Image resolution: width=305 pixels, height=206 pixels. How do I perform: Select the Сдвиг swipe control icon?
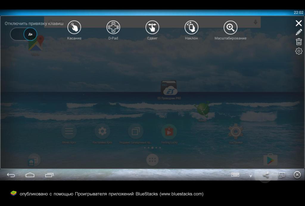coord(152,27)
